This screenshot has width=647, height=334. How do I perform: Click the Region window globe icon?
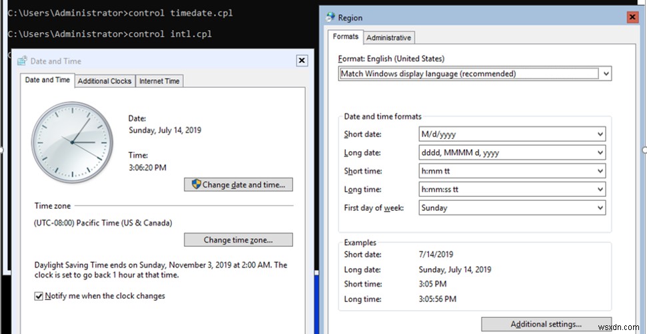[330, 17]
